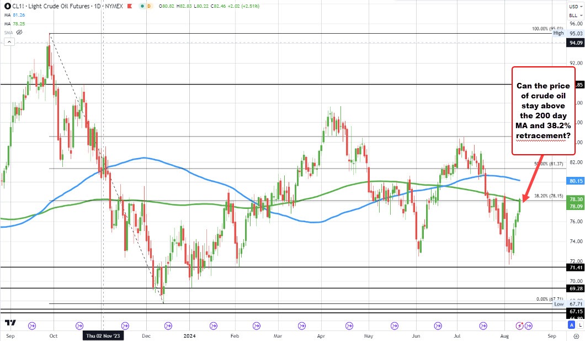The height and width of the screenshot is (341, 585).
Task: Click the lightning event marker in August
Action: tap(520, 326)
